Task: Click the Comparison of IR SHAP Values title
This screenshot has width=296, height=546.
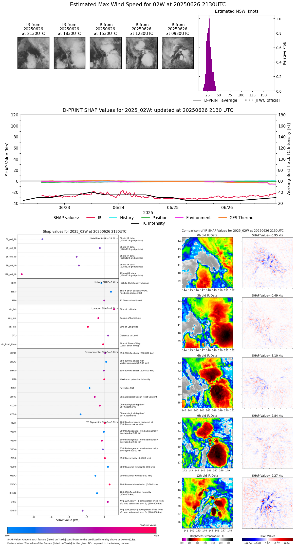Action: (233, 231)
